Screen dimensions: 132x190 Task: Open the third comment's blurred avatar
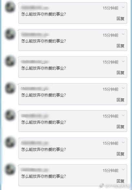coord(10,61)
